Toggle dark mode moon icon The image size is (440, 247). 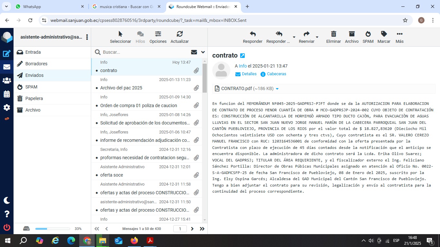(x=6, y=200)
